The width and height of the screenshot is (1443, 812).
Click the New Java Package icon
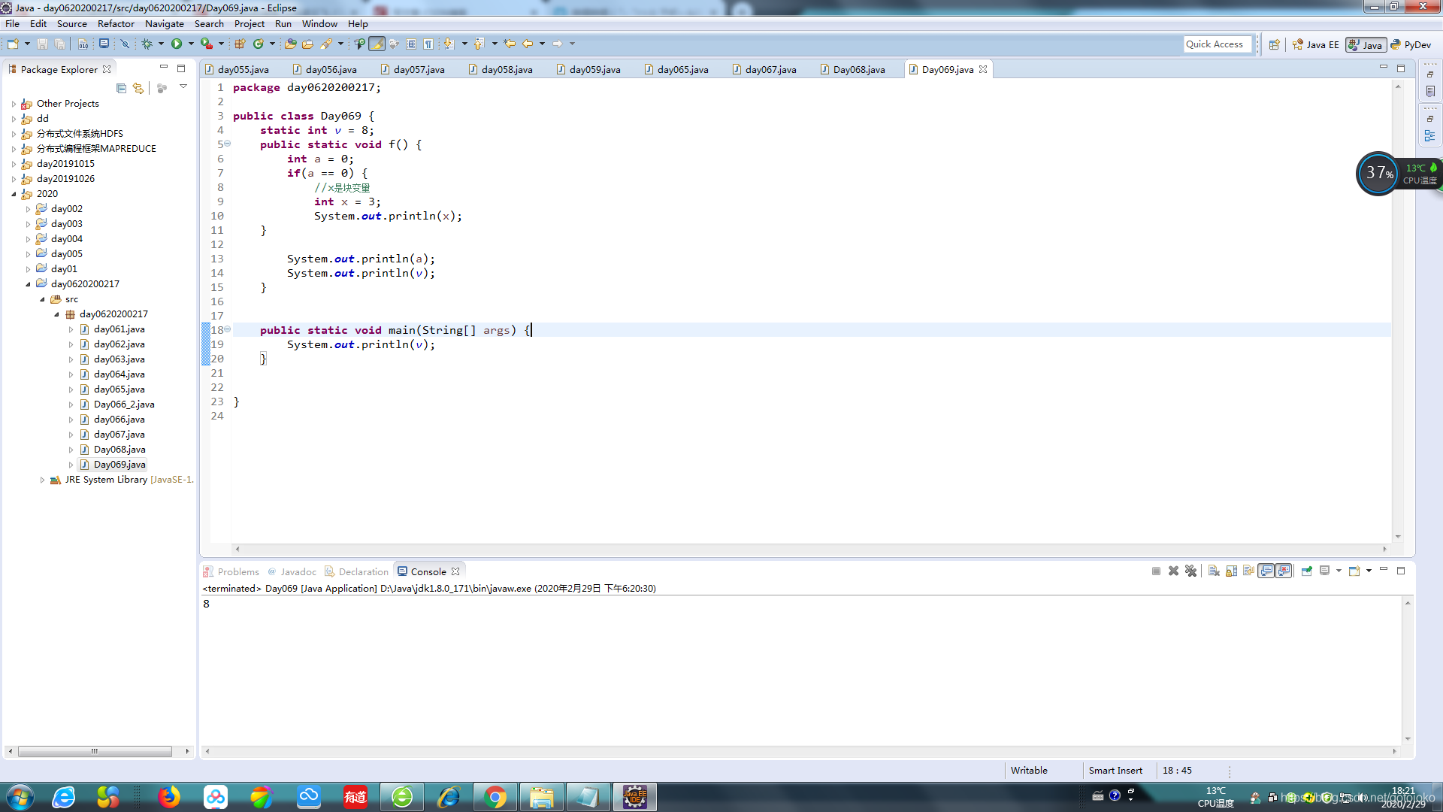240,44
